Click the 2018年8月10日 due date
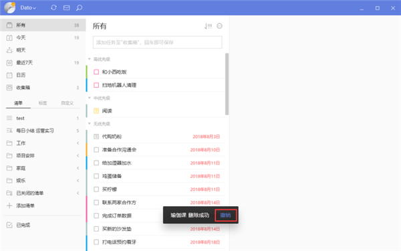This screenshot has height=251, width=401. [x=205, y=150]
